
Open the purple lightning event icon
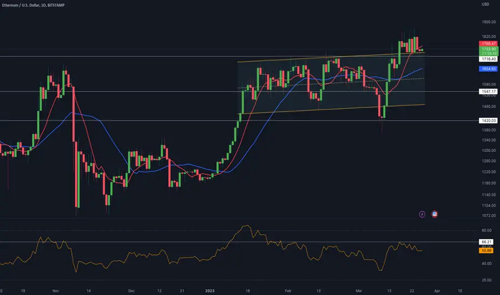(422, 215)
